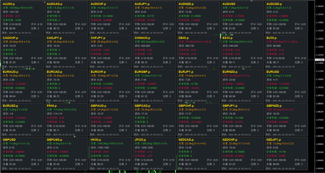325x173 pixels.
Task: Click short swap -25.270 in GBPJPY.p card
Action: coord(233,122)
